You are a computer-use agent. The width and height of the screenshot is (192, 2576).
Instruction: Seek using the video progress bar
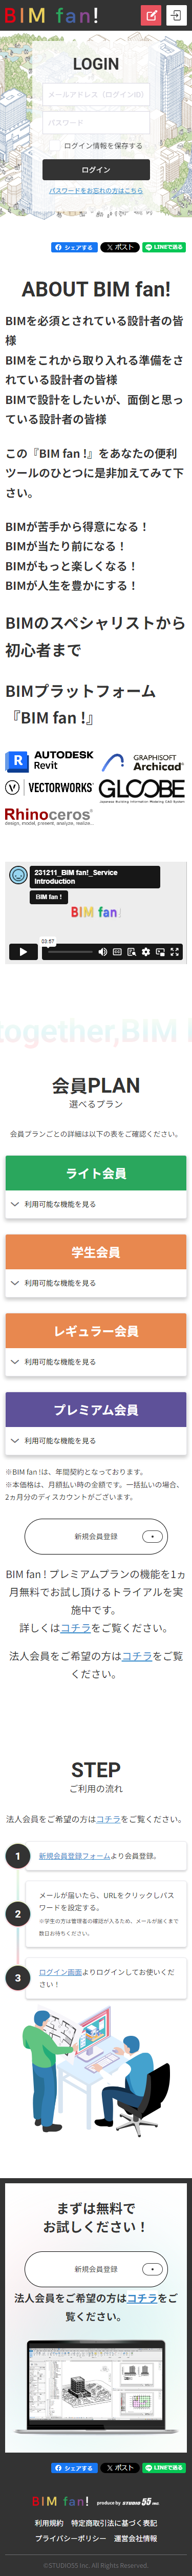(67, 952)
